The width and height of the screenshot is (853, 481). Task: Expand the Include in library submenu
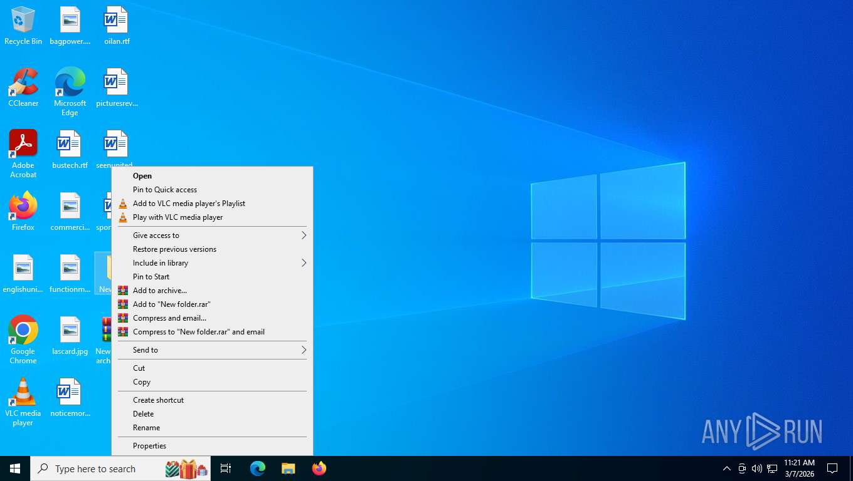pos(212,263)
